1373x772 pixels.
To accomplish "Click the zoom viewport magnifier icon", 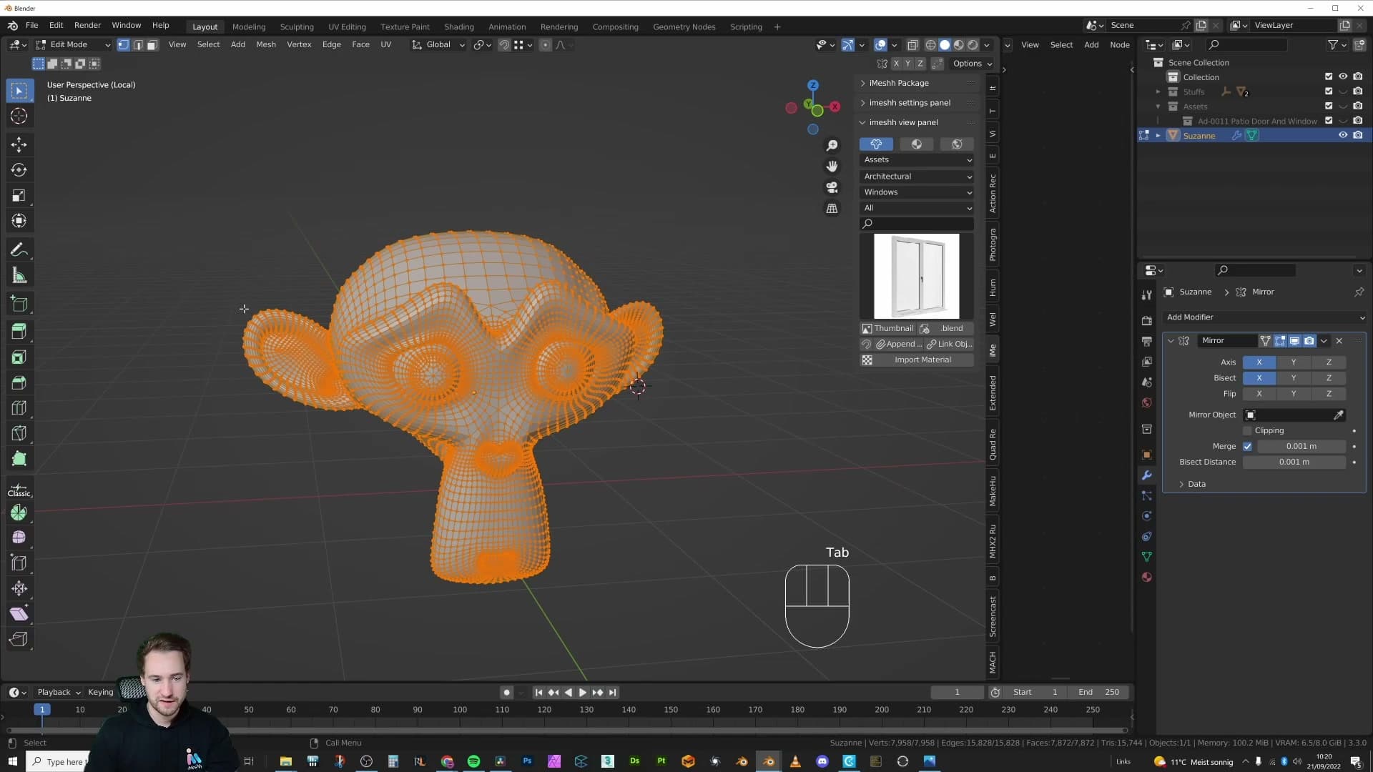I will 832,145.
